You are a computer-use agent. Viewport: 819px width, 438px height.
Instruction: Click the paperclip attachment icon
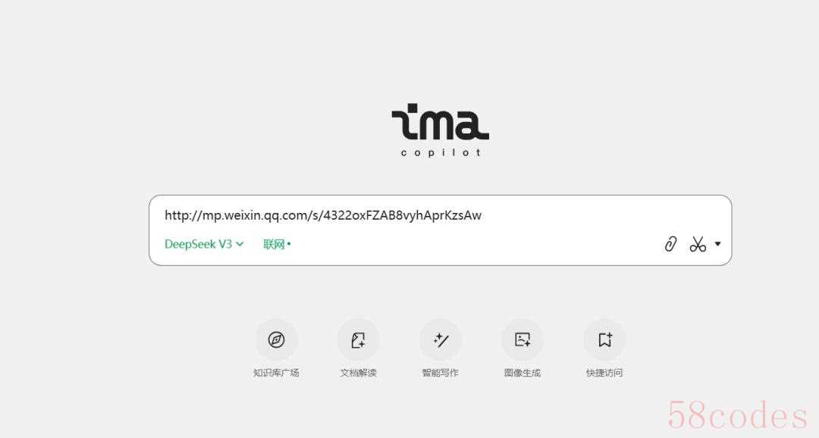click(670, 244)
